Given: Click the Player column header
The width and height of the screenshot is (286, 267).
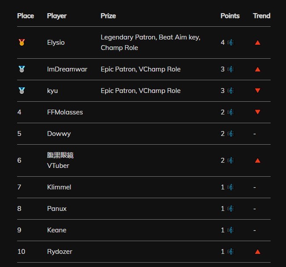Looking at the screenshot, I should [x=57, y=16].
